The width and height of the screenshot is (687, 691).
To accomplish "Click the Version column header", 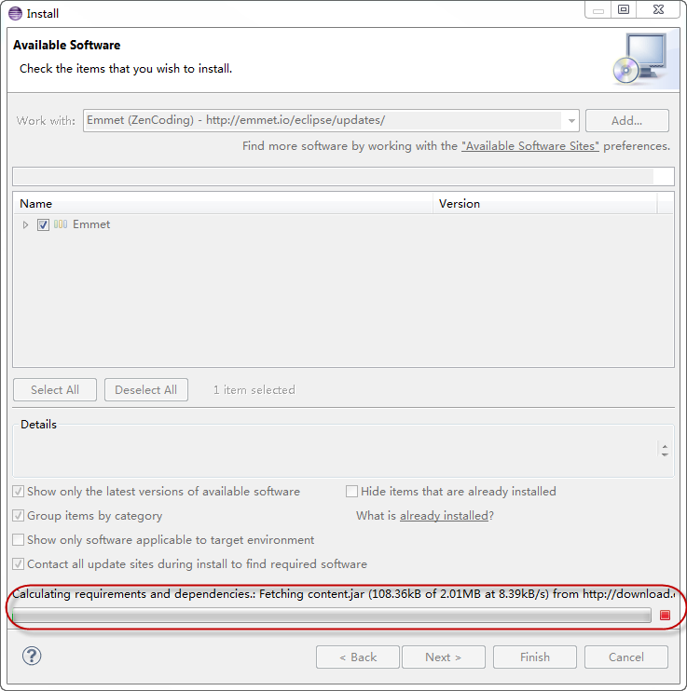I will 545,204.
